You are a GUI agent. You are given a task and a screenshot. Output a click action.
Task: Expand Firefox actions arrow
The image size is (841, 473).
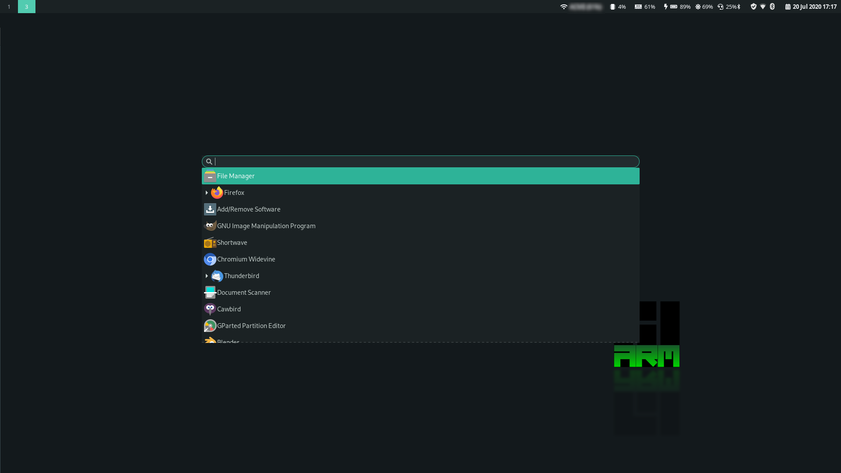[207, 193]
